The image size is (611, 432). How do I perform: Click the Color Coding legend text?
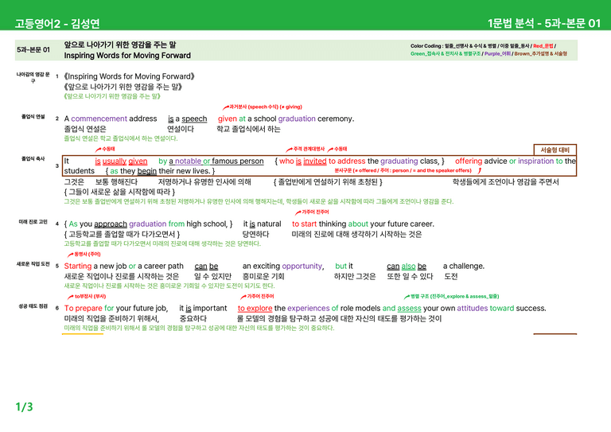[488, 50]
